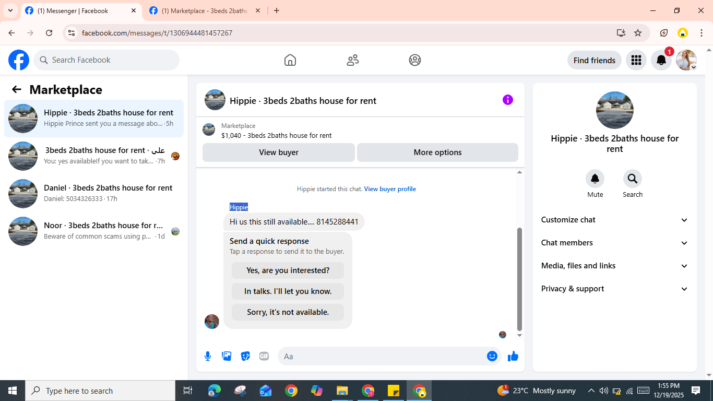Switch to Marketplace 3beds 2baths tab

coord(204,10)
